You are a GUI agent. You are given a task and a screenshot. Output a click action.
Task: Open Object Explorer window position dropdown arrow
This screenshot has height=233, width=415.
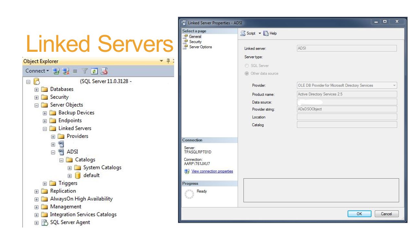pos(161,61)
